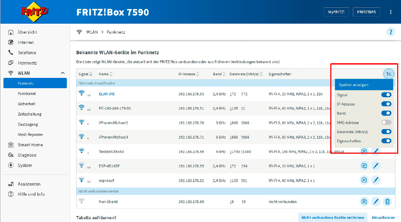Image resolution: width=401 pixels, height=222 pixels.
Task: Delete Nuk-Shanti using the trash icon
Action: (x=387, y=202)
